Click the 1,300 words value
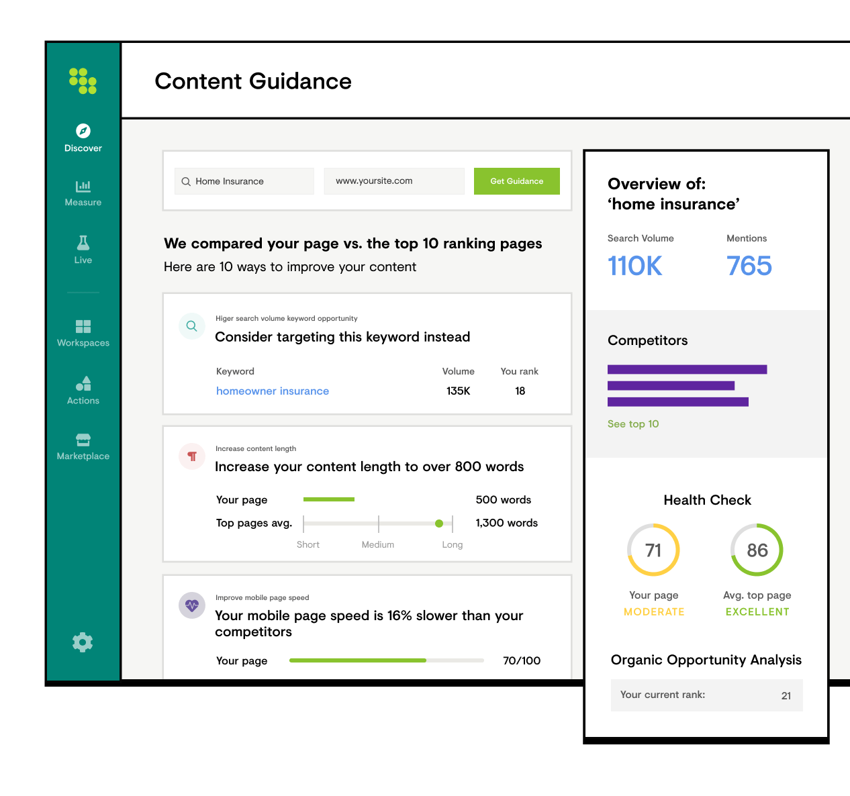This screenshot has width=850, height=796. [x=507, y=523]
